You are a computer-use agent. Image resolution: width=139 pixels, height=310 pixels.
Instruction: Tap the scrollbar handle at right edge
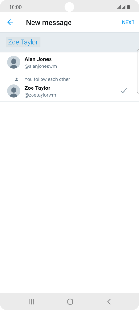click(x=138, y=71)
